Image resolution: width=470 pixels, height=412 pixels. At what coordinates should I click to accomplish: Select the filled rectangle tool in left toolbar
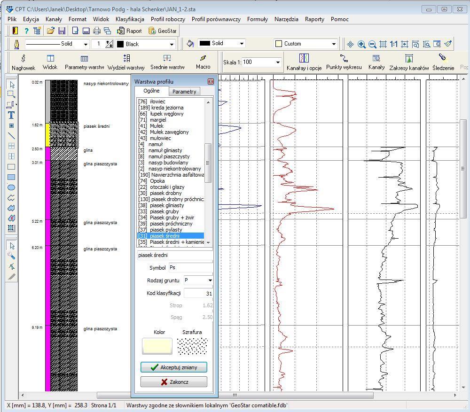(11, 177)
